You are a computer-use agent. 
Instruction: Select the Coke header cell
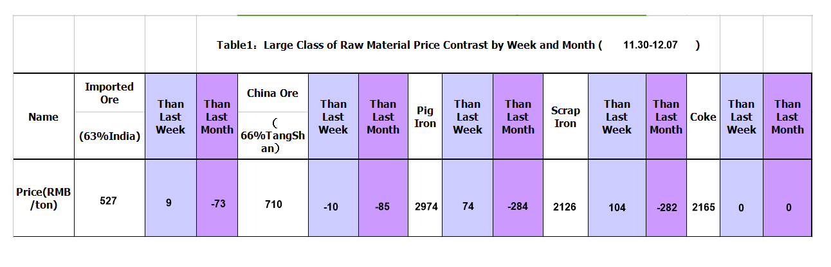pyautogui.click(x=703, y=117)
